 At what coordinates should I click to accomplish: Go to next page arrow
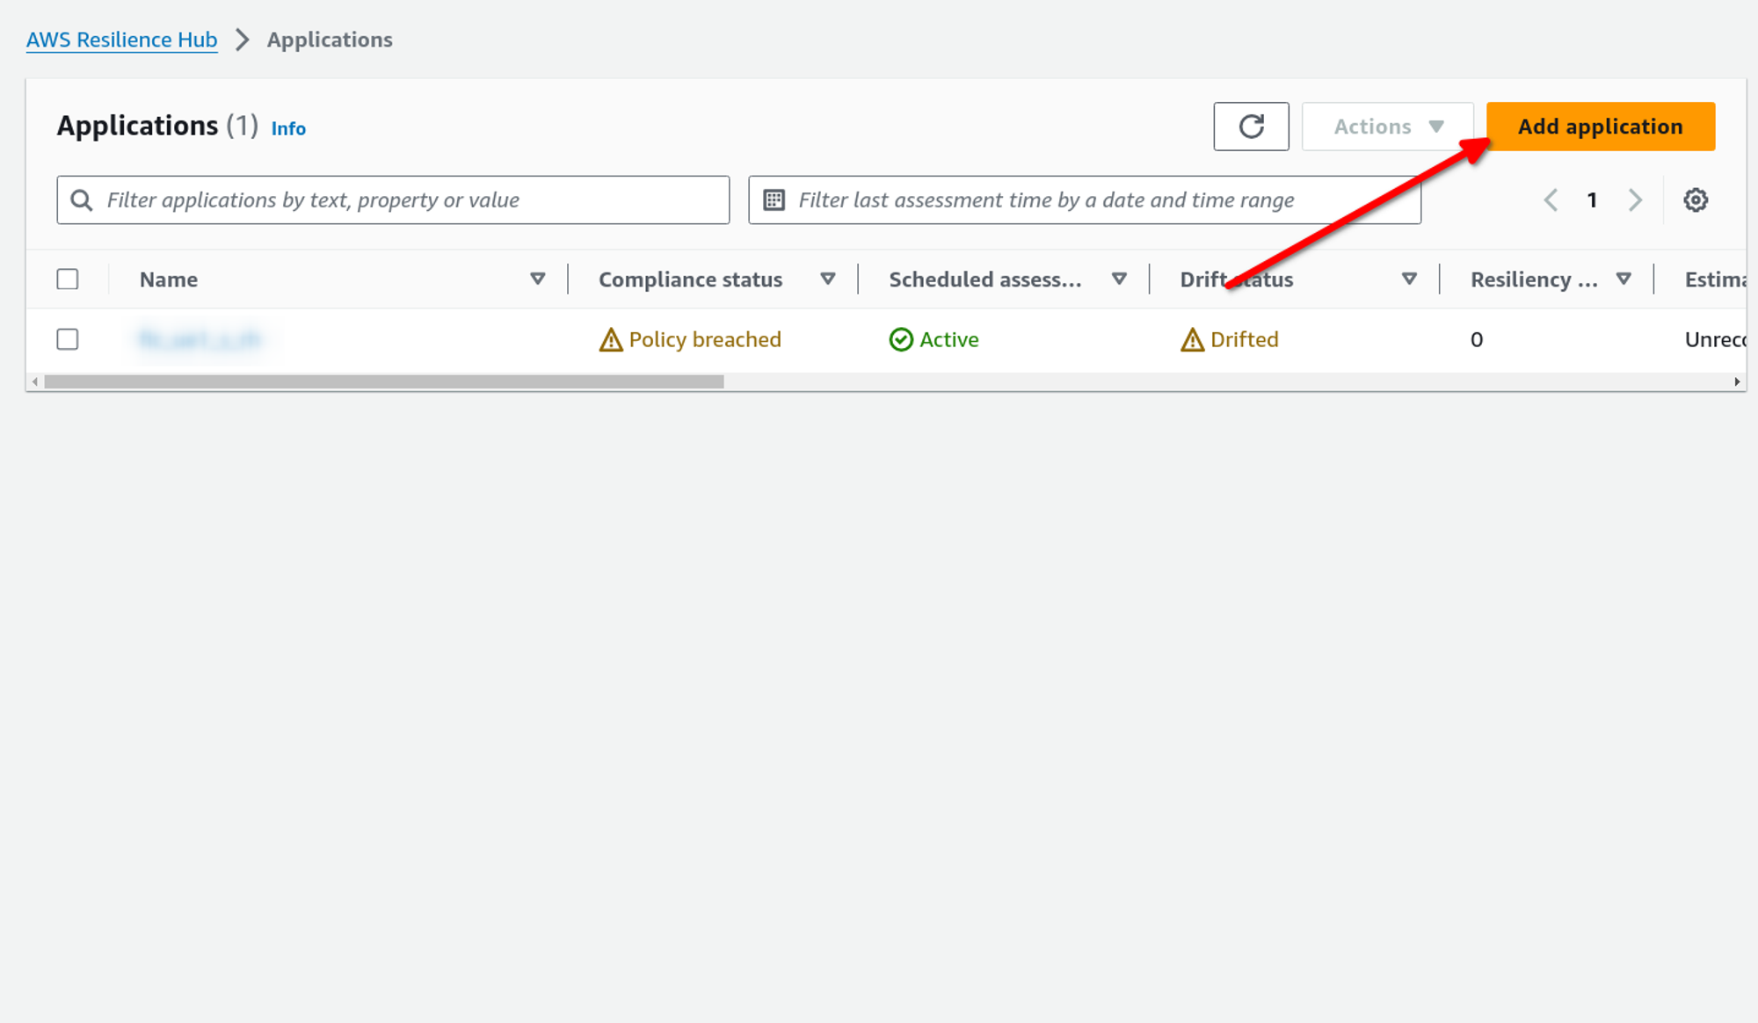(1635, 200)
